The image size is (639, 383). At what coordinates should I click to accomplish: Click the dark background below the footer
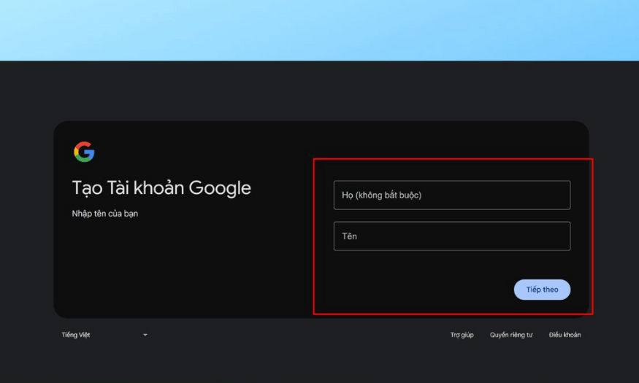pos(319,365)
